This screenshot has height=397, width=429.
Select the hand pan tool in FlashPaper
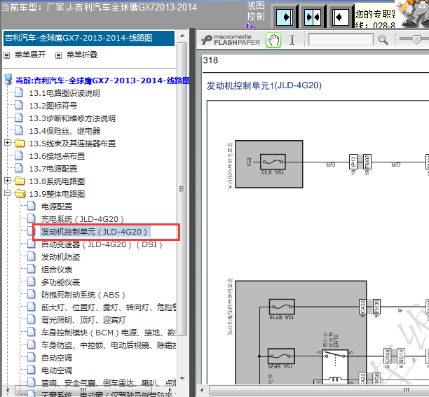pyautogui.click(x=273, y=40)
